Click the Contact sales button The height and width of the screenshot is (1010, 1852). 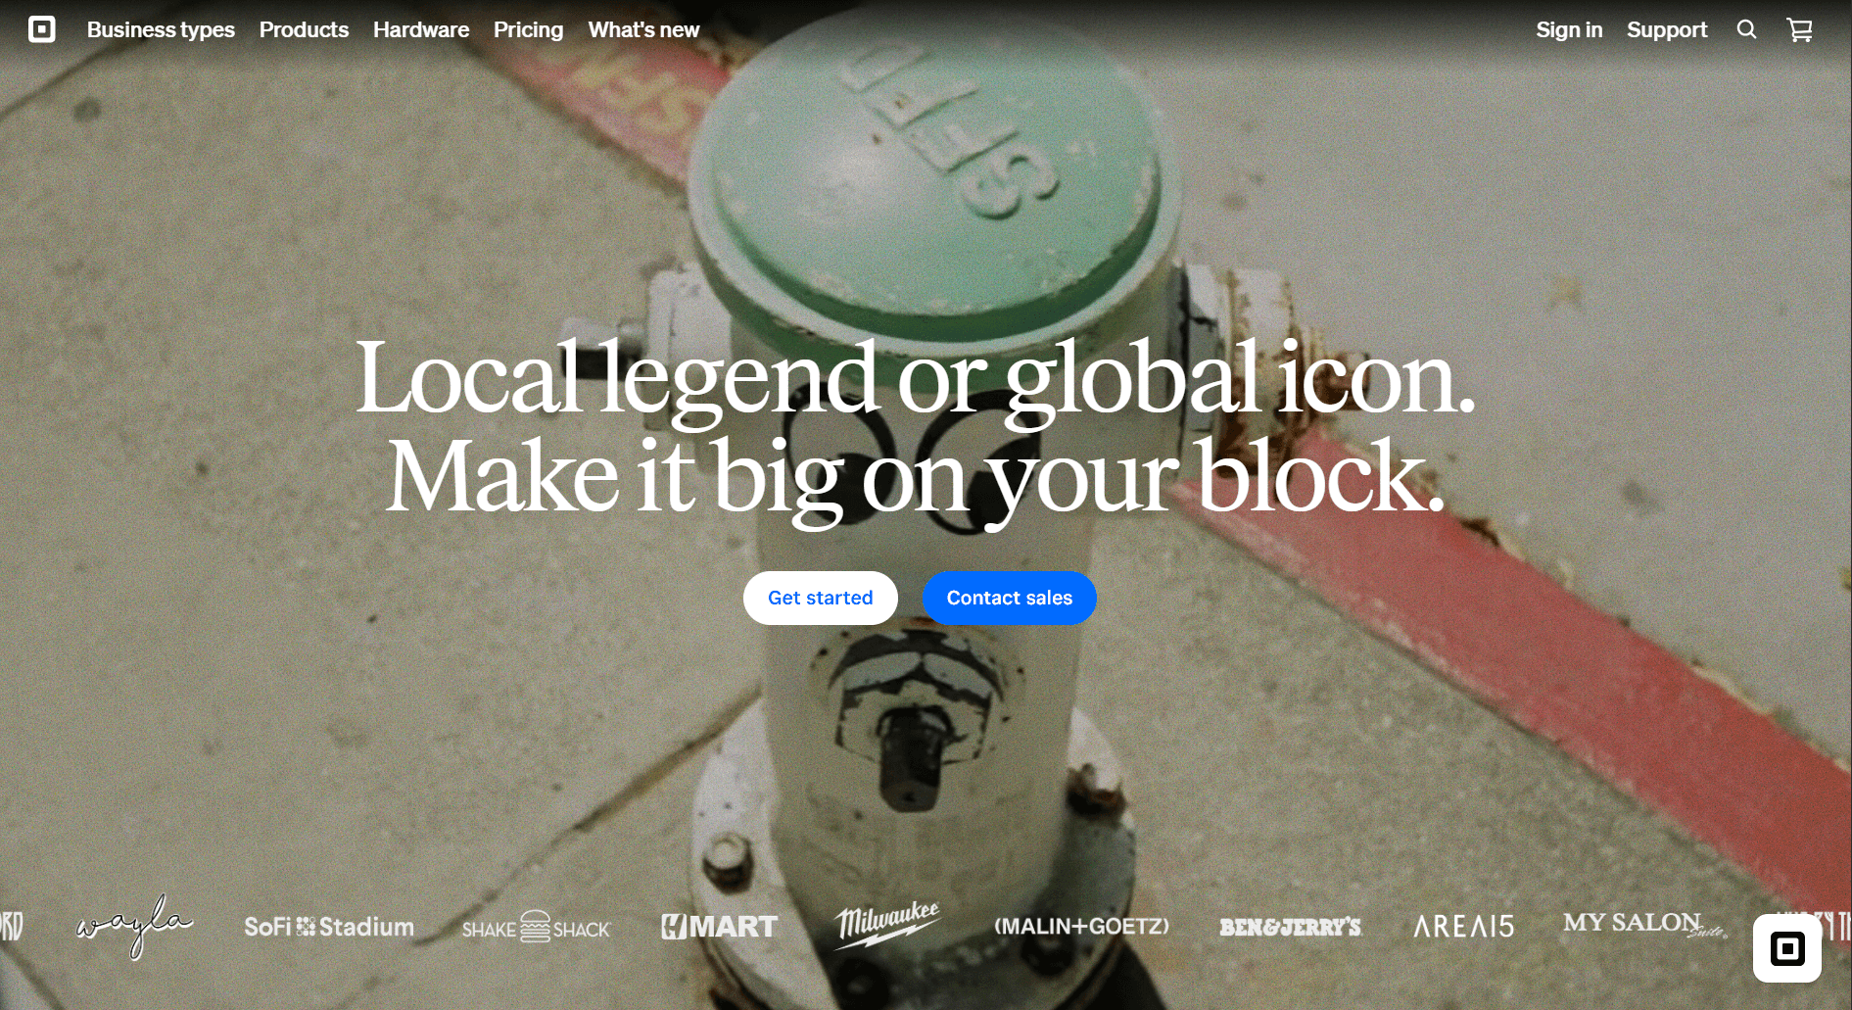coord(1010,598)
